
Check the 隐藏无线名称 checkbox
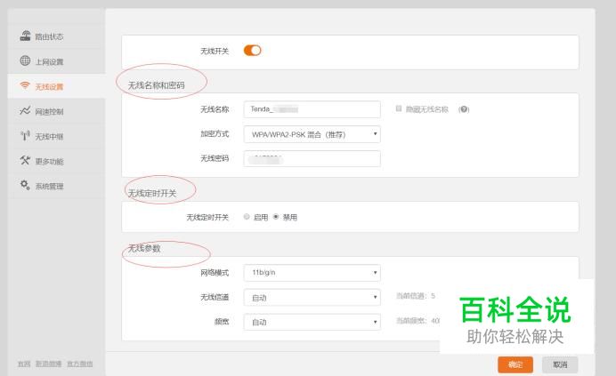coord(399,108)
